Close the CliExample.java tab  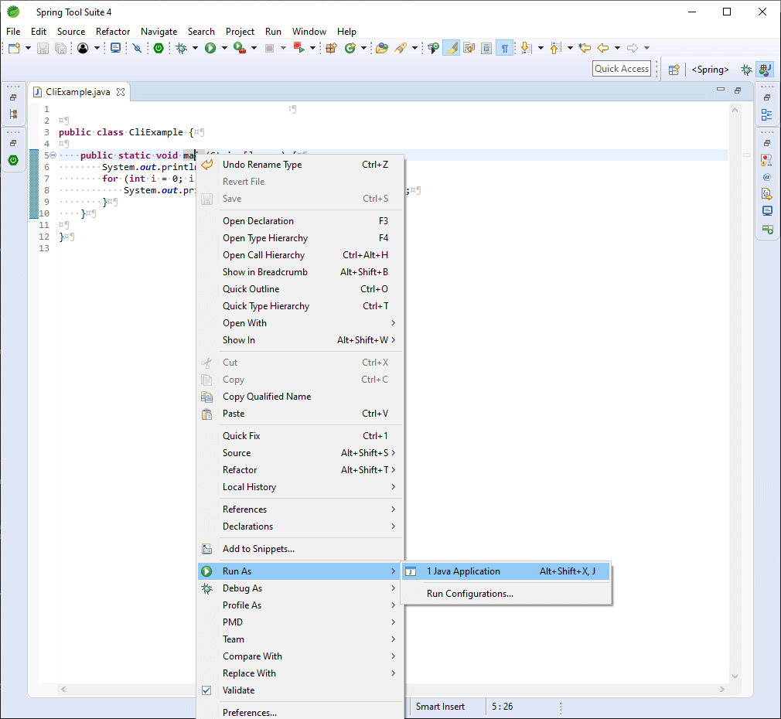click(121, 92)
